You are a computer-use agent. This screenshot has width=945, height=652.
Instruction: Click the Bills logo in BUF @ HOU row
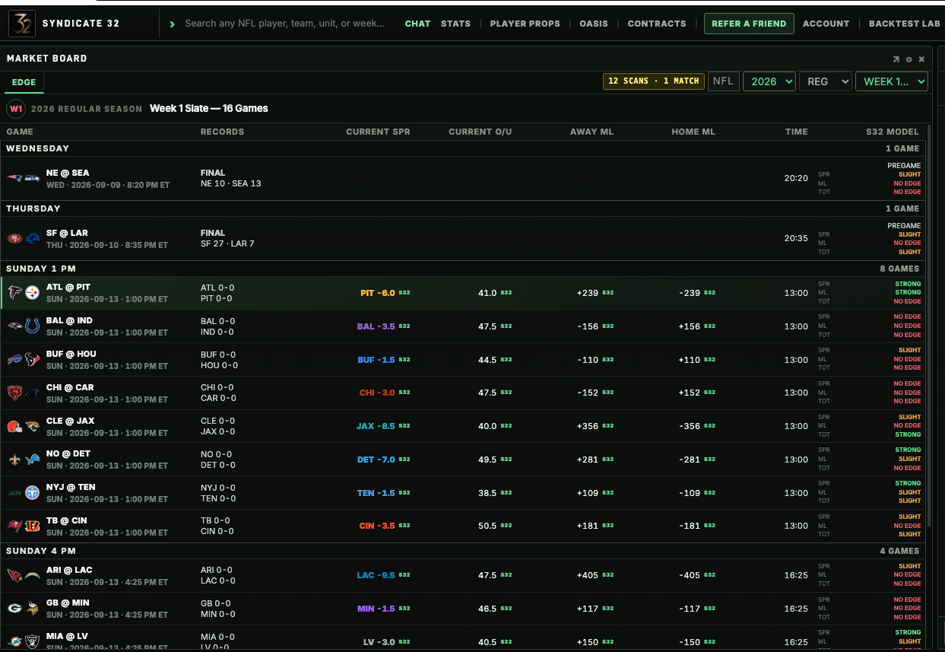pyautogui.click(x=14, y=360)
